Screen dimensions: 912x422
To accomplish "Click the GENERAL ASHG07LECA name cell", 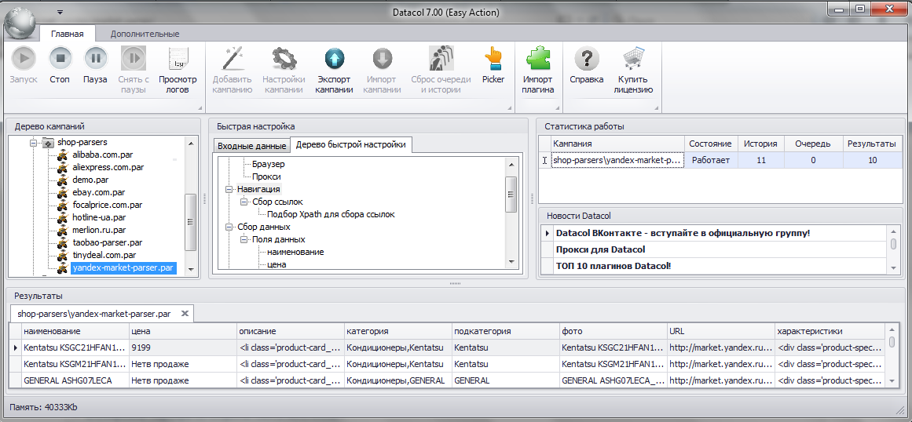I will (x=75, y=380).
